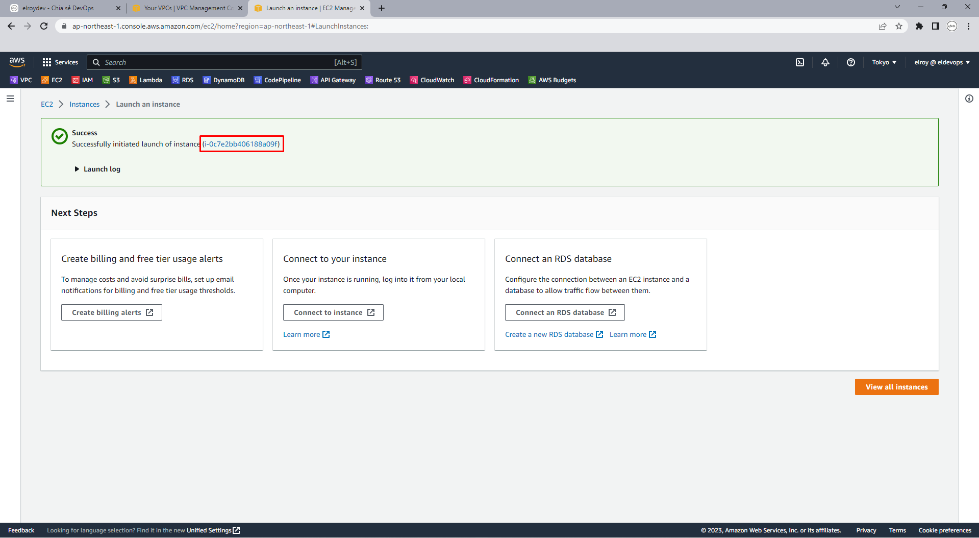This screenshot has width=979, height=538.
Task: Open AWS CloudShell icon
Action: pos(800,62)
